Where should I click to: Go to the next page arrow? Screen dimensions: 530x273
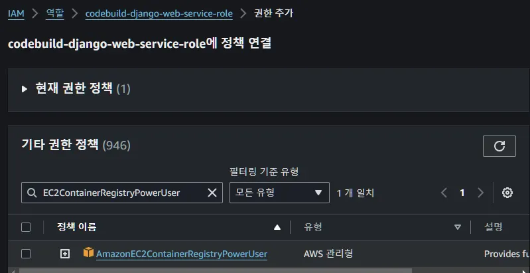[480, 193]
